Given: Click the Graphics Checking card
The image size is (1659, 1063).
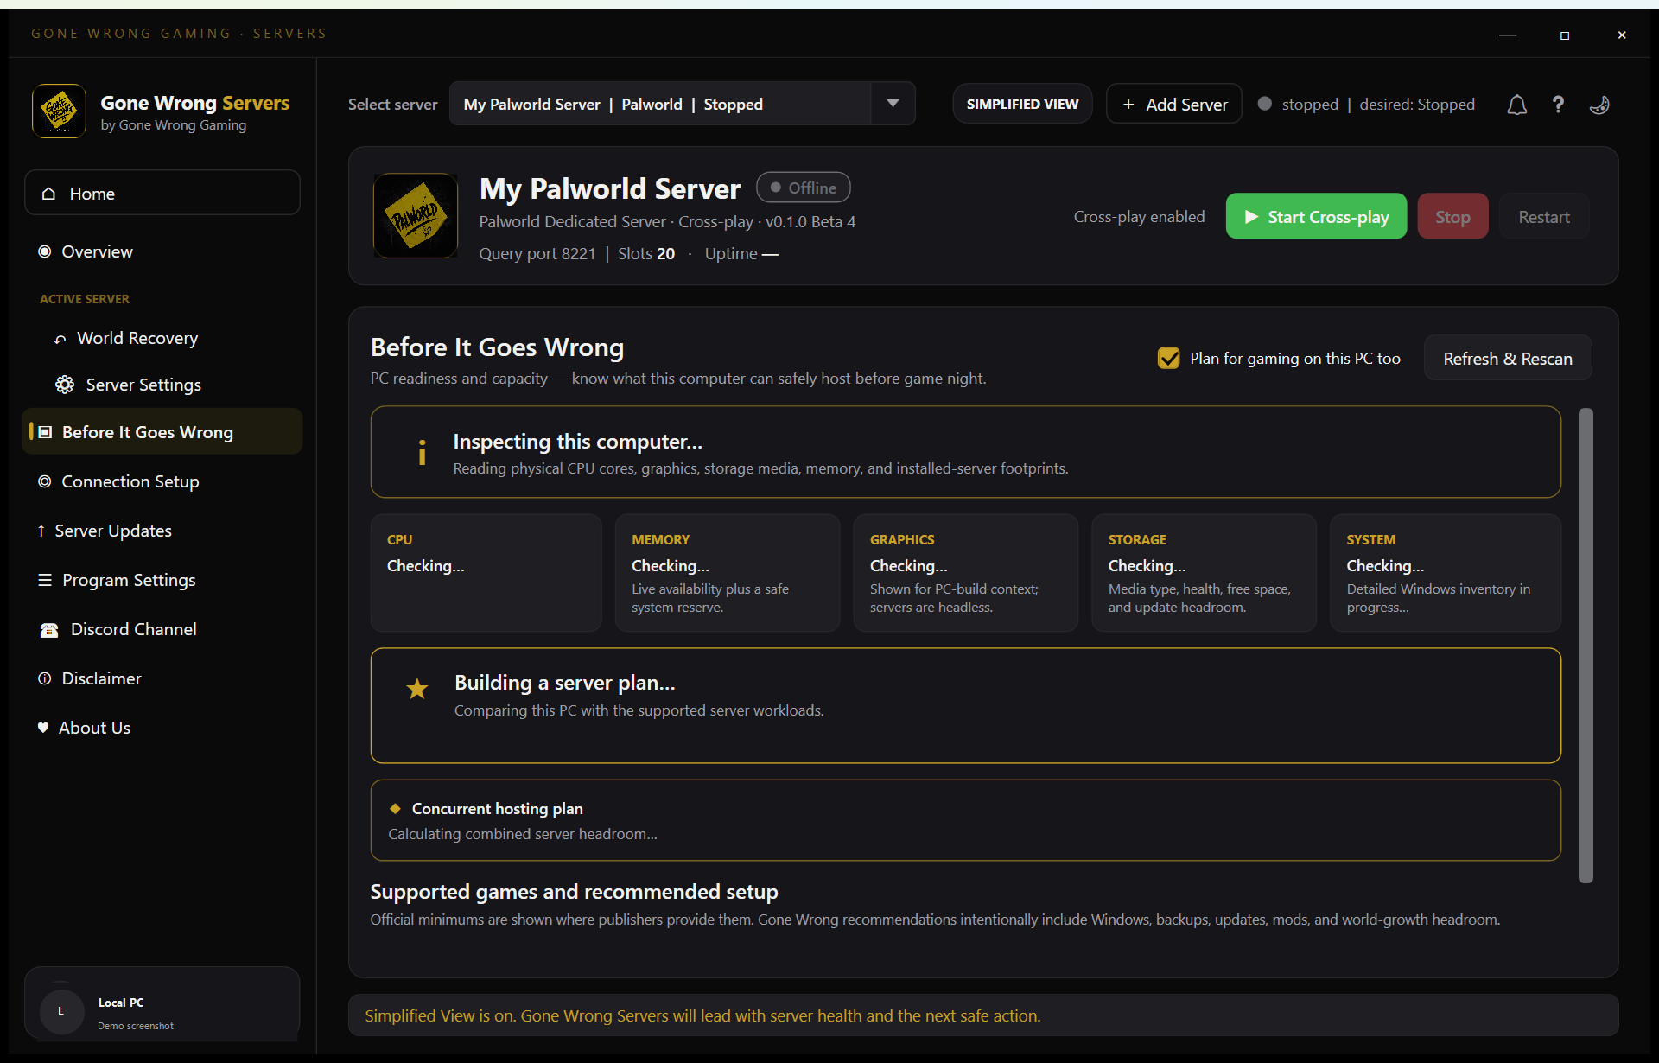Looking at the screenshot, I should coord(966,573).
